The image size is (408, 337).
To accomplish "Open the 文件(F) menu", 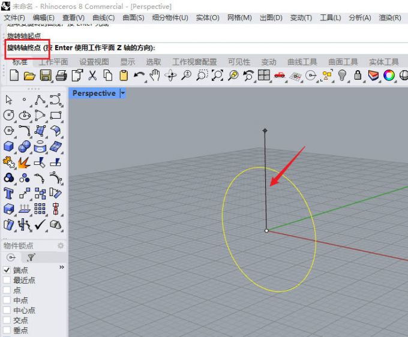I will pyautogui.click(x=14, y=18).
